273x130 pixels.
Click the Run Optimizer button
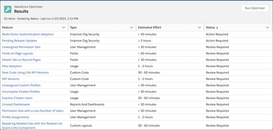point(255,8)
